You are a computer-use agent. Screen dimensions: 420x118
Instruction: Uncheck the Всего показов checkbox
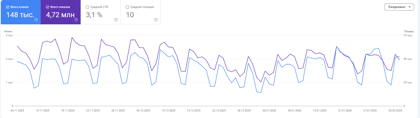[x=47, y=7]
